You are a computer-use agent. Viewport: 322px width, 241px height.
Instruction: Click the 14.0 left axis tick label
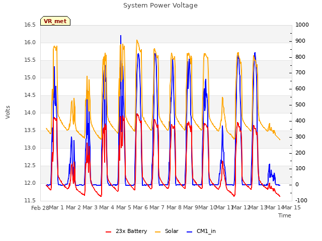[30, 112]
